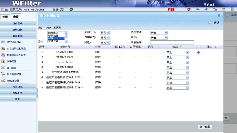Switch to the 常用 tab
The image size is (237, 133).
click(x=5, y=17)
